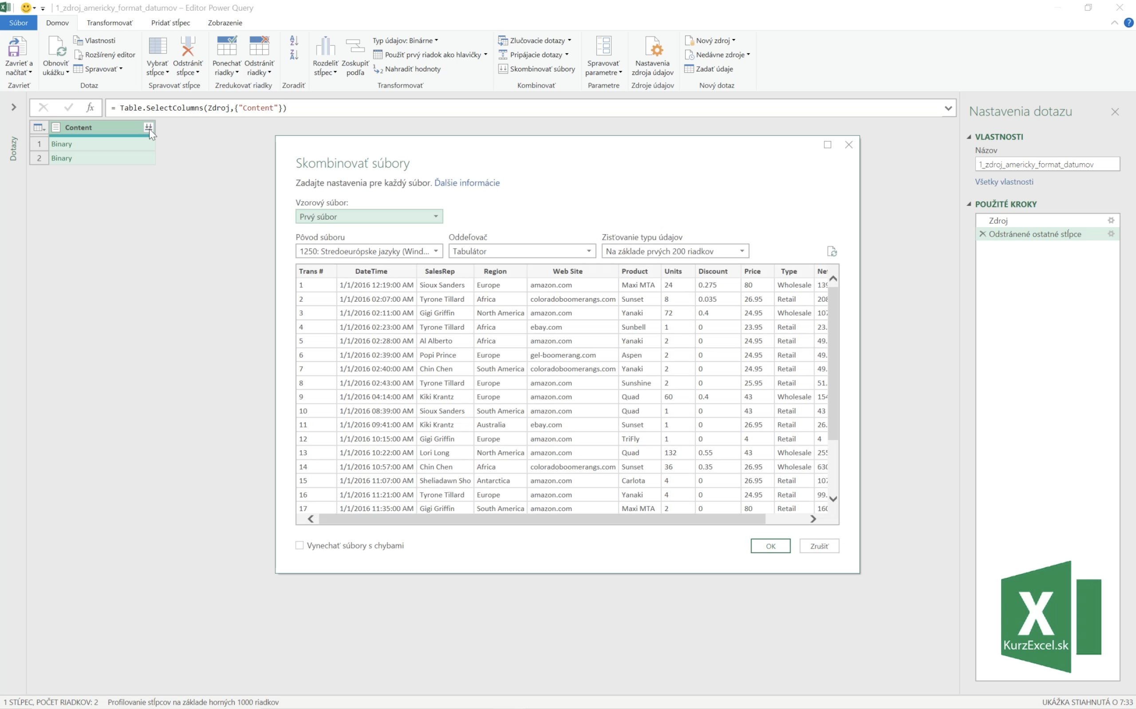Screen dimensions: 1136x709
Task: Delete Odstránené ostatné stĺpce step with X
Action: [x=983, y=234]
